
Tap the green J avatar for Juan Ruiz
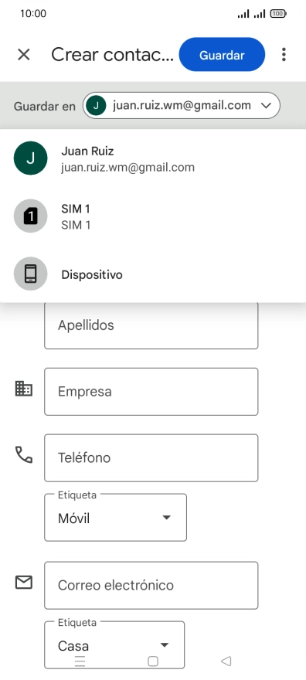point(30,158)
